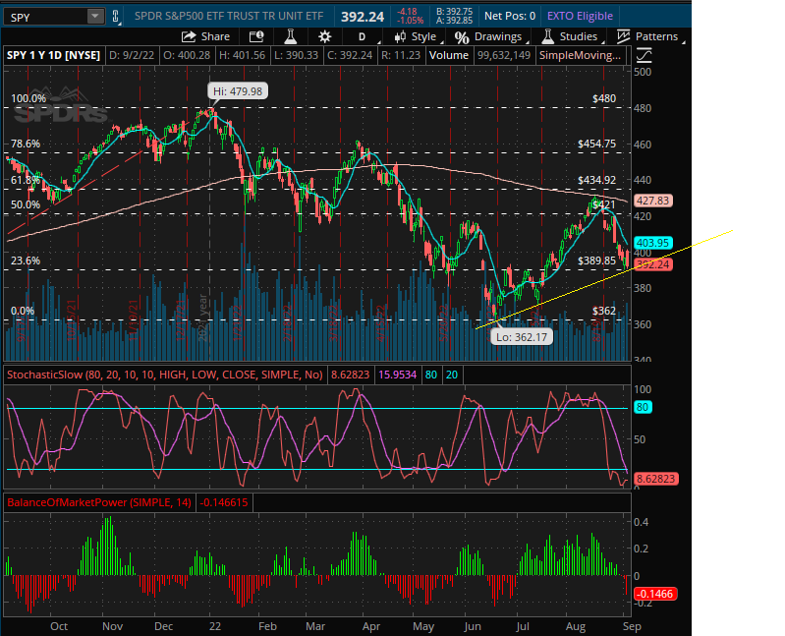The width and height of the screenshot is (785, 636).
Task: Click the last price 392.24 in header
Action: (363, 17)
